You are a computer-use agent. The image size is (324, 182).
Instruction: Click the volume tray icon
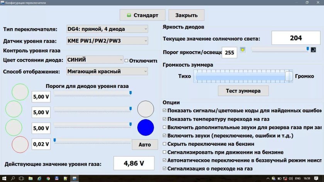[x=291, y=179]
